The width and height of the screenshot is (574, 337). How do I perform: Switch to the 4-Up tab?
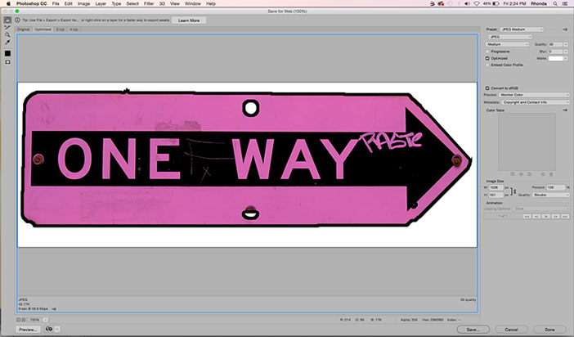point(74,29)
